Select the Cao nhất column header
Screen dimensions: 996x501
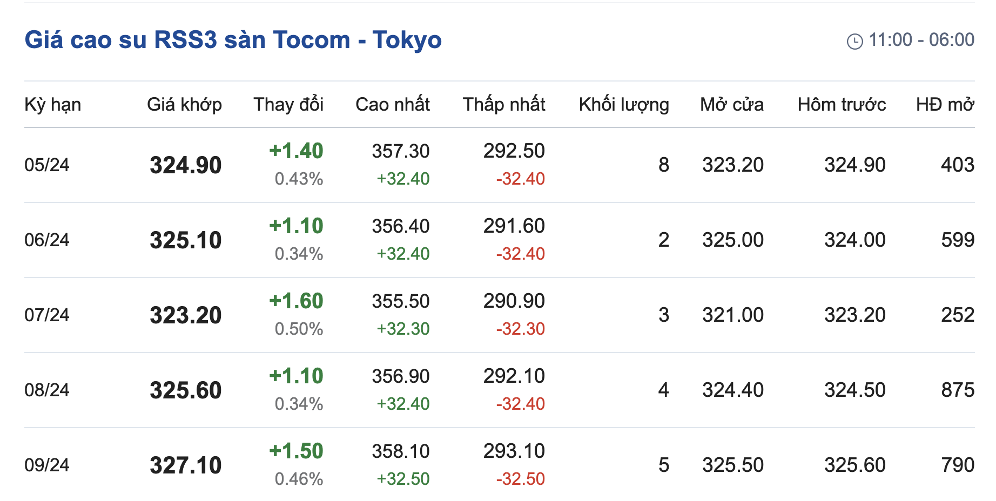click(392, 104)
